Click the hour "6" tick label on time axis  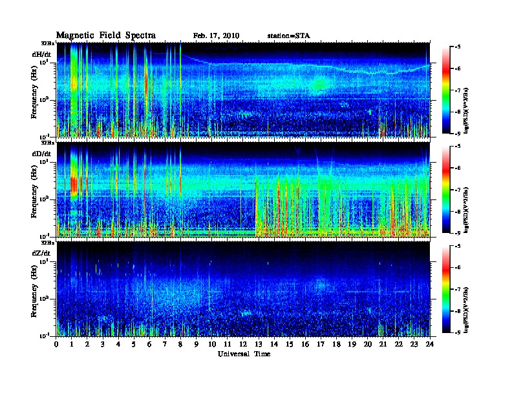click(149, 345)
